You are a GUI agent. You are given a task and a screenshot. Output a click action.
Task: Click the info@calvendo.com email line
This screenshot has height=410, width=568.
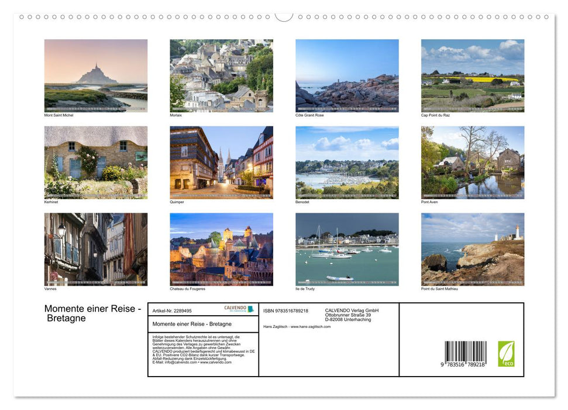192,362
